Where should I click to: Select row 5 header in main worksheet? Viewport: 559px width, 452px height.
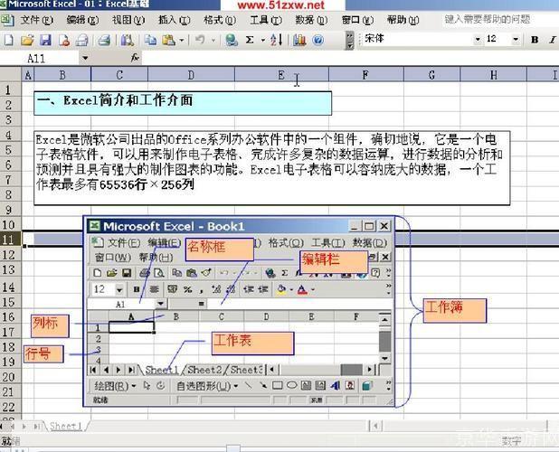click(x=8, y=150)
